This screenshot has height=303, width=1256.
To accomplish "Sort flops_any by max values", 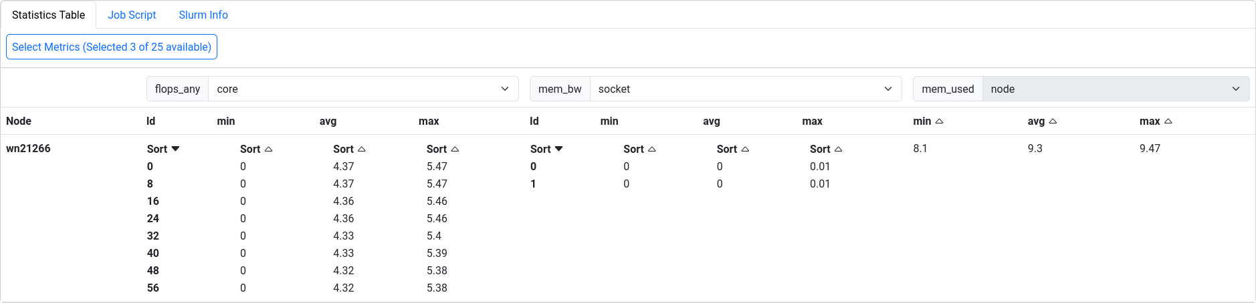I will tap(442, 149).
